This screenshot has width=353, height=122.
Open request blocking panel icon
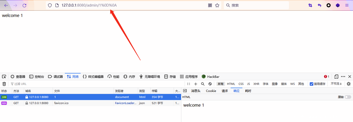[210, 84]
